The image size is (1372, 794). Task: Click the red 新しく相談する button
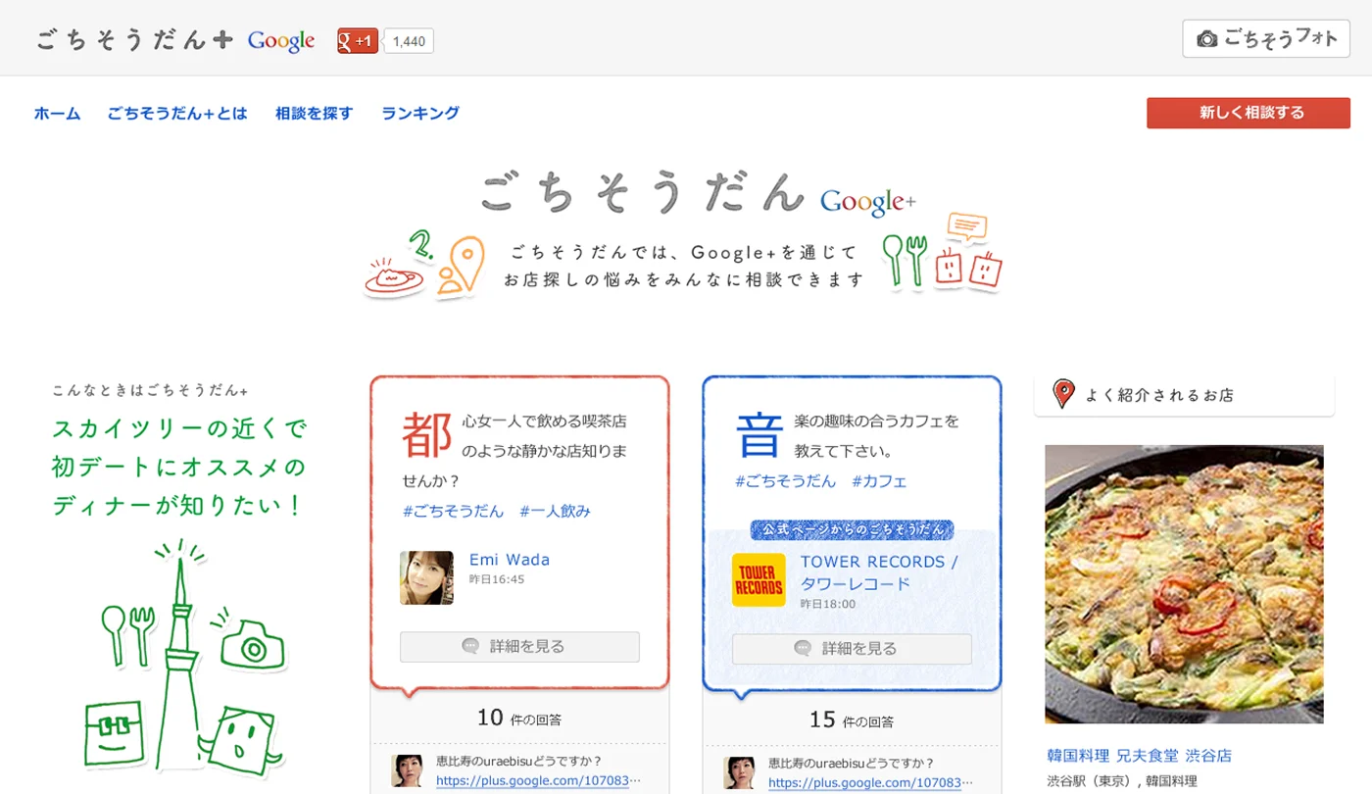click(x=1249, y=113)
